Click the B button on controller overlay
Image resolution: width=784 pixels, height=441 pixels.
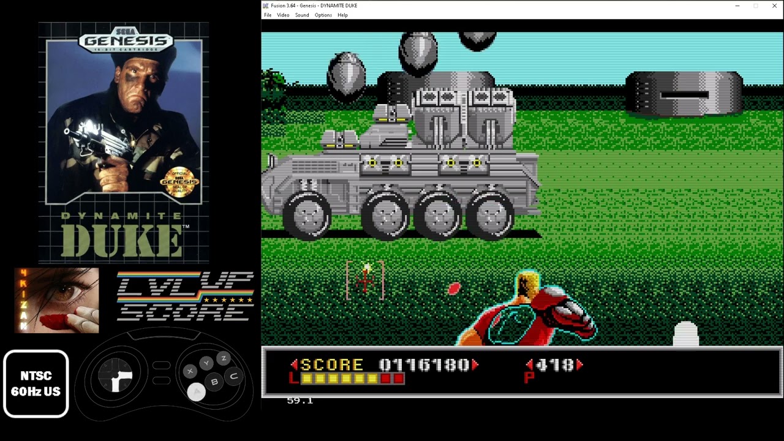coord(214,382)
